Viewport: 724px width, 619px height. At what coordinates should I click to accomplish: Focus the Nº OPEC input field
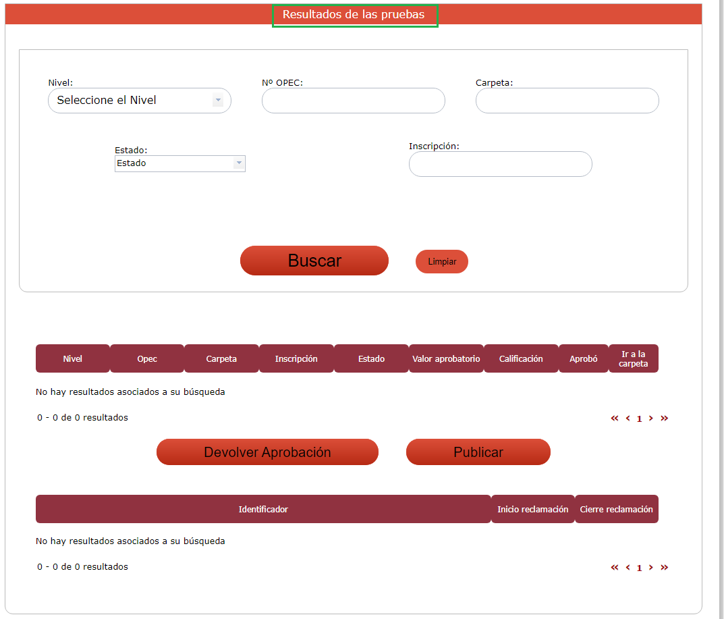click(x=353, y=101)
